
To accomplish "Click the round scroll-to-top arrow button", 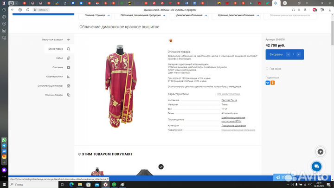I will coord(321,152).
